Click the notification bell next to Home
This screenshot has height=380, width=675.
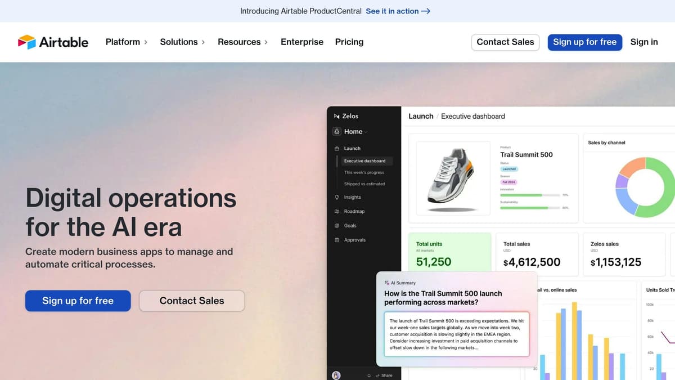(337, 132)
